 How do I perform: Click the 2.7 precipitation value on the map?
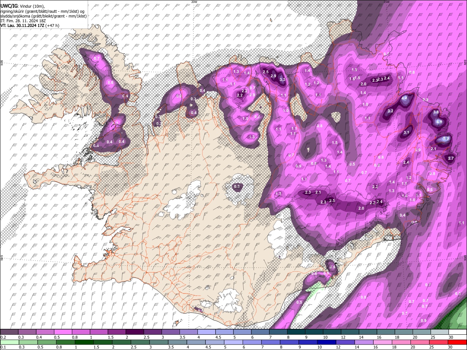[x=451, y=158]
